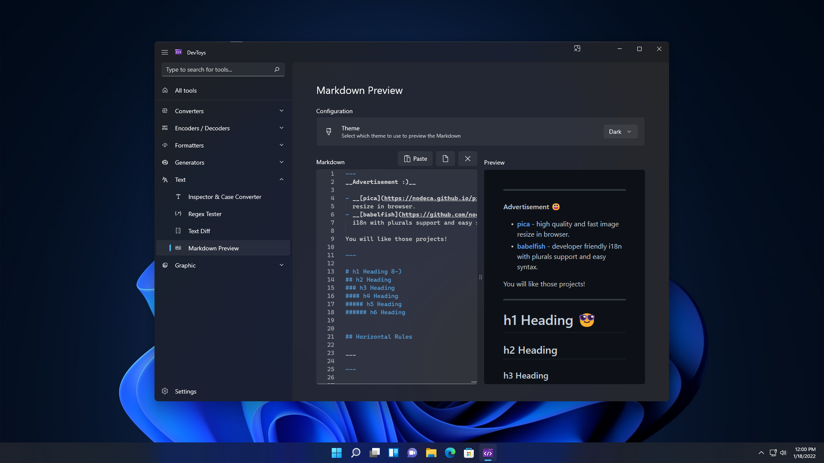Viewport: 824px width, 463px height.
Task: Click the Paste icon in Markdown editor
Action: click(415, 158)
